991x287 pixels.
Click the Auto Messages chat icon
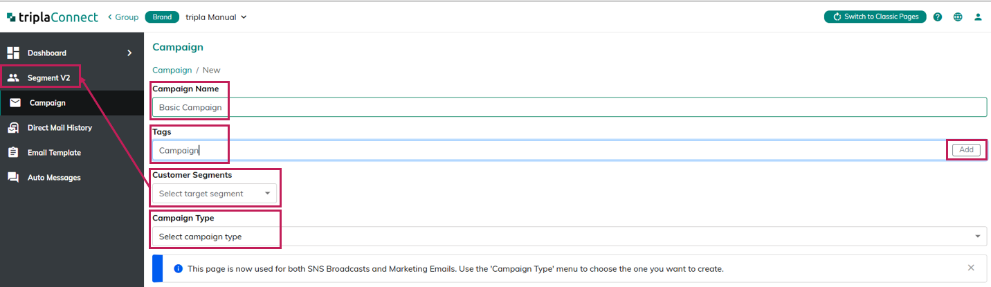click(x=13, y=178)
